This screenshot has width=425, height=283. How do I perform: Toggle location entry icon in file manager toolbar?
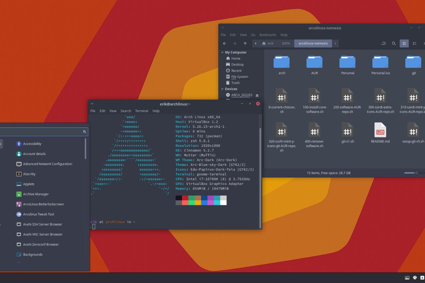[x=383, y=44]
